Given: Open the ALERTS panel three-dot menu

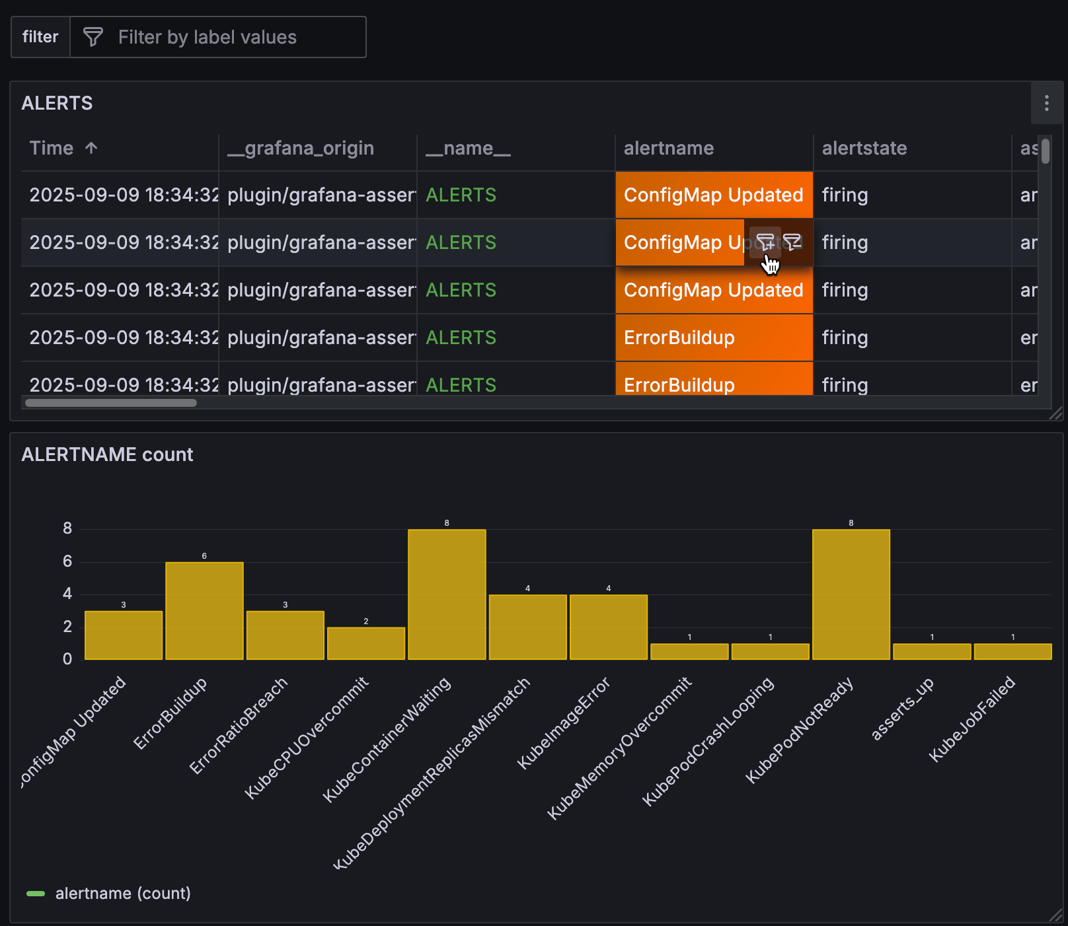Looking at the screenshot, I should 1046,103.
